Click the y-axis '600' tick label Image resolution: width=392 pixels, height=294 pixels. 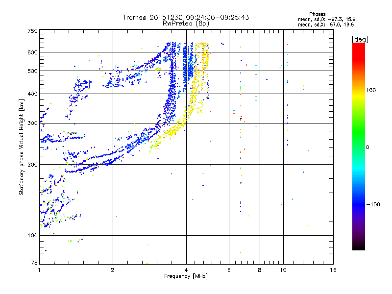(32, 52)
